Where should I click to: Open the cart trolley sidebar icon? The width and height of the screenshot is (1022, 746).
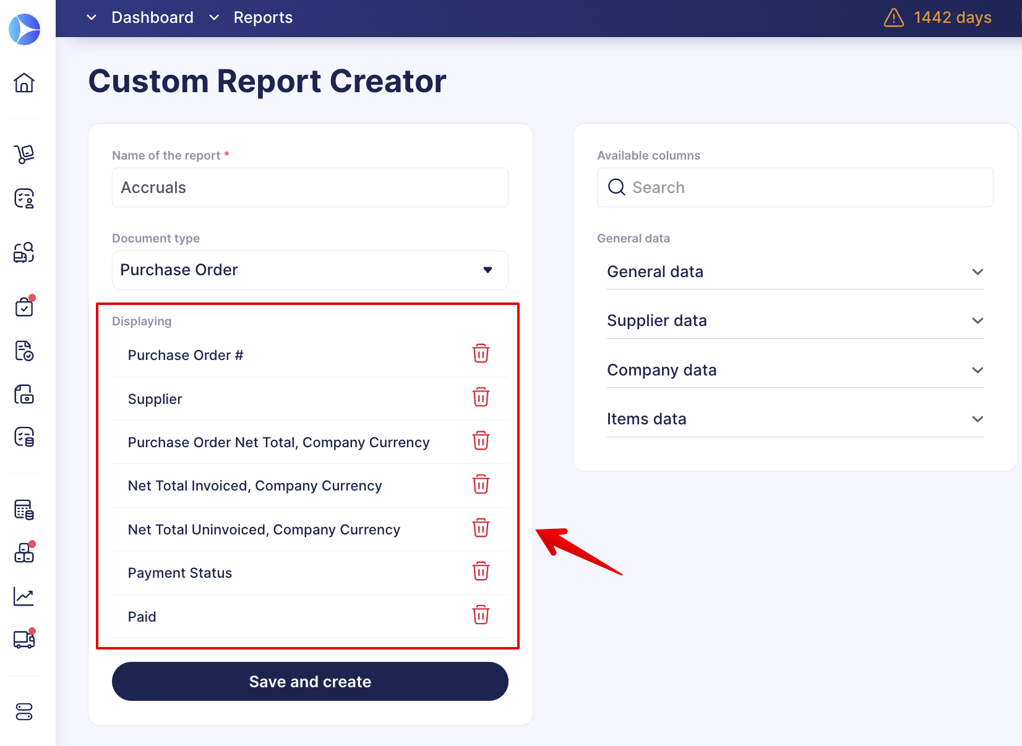click(x=24, y=153)
